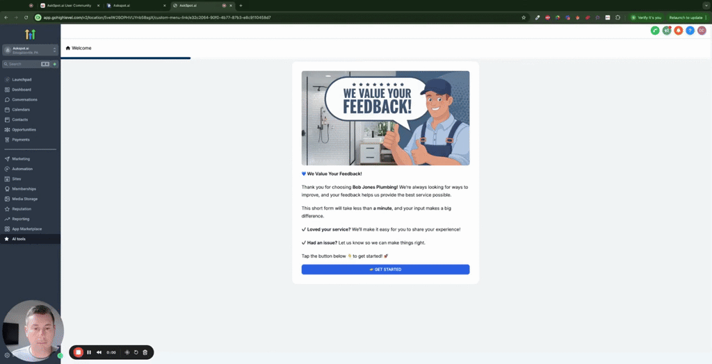Close the AskSpot.ai User Community tab
Viewport: 712px width, 364px height.
pyautogui.click(x=98, y=6)
